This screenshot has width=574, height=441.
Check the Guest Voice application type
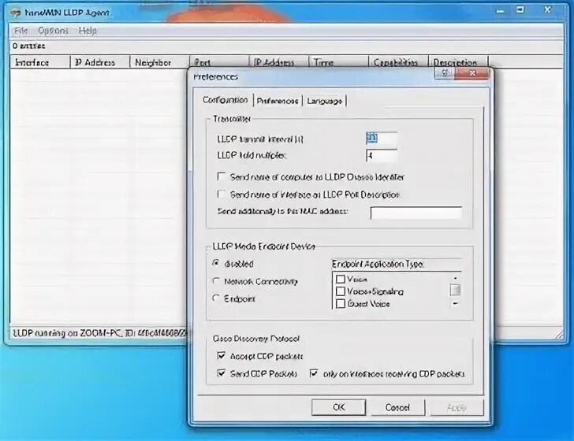pyautogui.click(x=341, y=304)
